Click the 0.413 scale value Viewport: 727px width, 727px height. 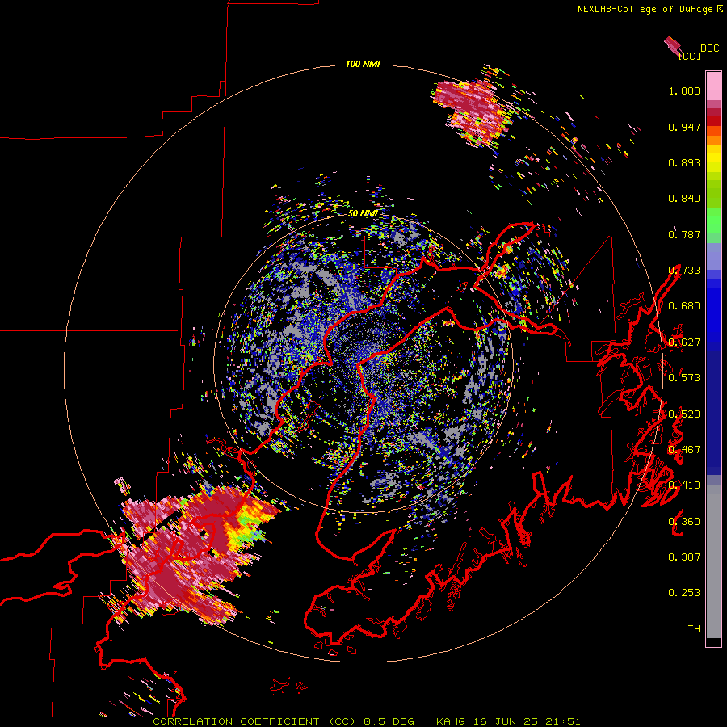684,485
